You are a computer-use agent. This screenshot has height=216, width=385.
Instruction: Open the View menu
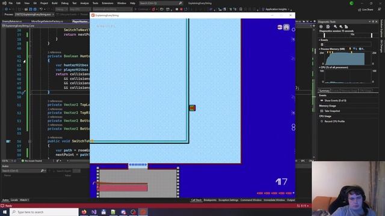pyautogui.click(x=26, y=3)
